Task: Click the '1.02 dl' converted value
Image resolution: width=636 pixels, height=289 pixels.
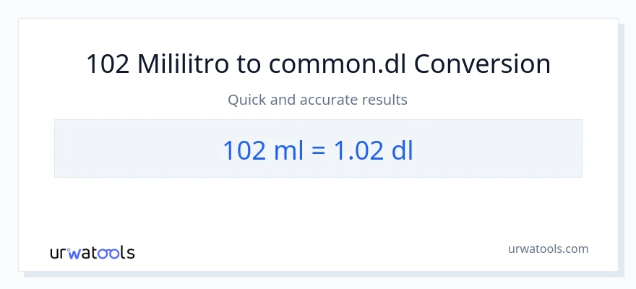Action: 373,150
